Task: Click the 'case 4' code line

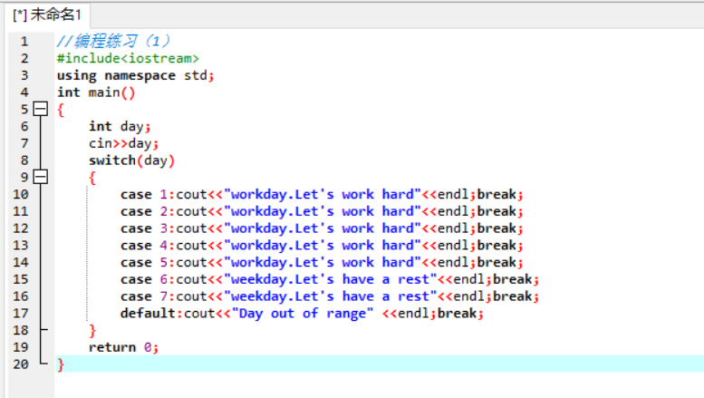Action: tap(322, 246)
